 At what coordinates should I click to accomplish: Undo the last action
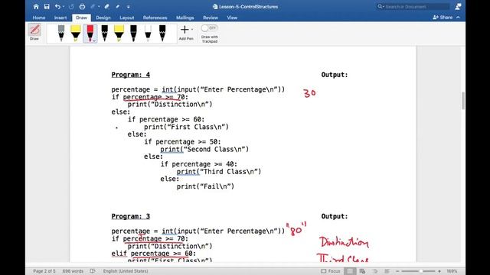pyautogui.click(x=57, y=7)
